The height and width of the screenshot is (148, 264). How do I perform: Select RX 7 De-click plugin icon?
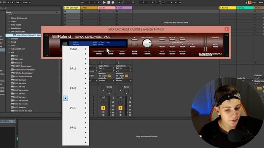click(x=12, y=83)
